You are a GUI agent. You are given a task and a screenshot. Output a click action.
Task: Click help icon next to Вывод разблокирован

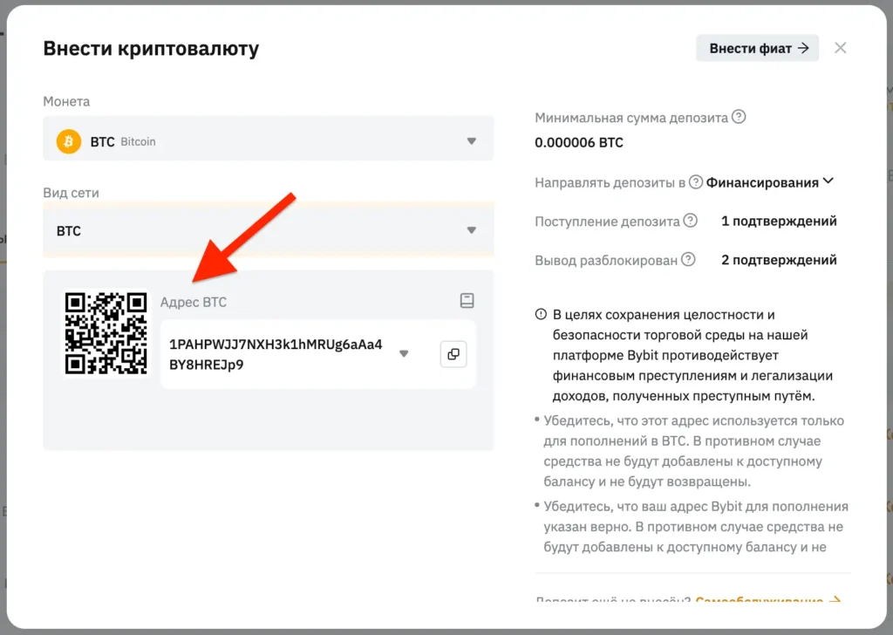[688, 260]
